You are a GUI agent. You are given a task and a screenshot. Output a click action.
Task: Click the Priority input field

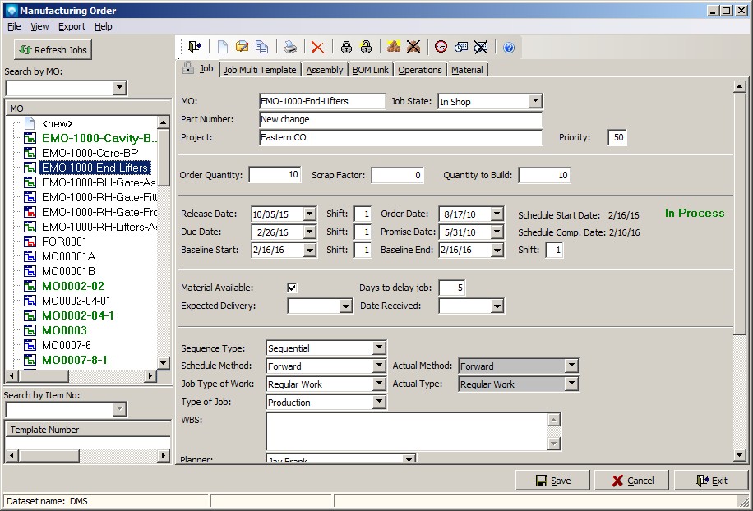[x=617, y=137]
